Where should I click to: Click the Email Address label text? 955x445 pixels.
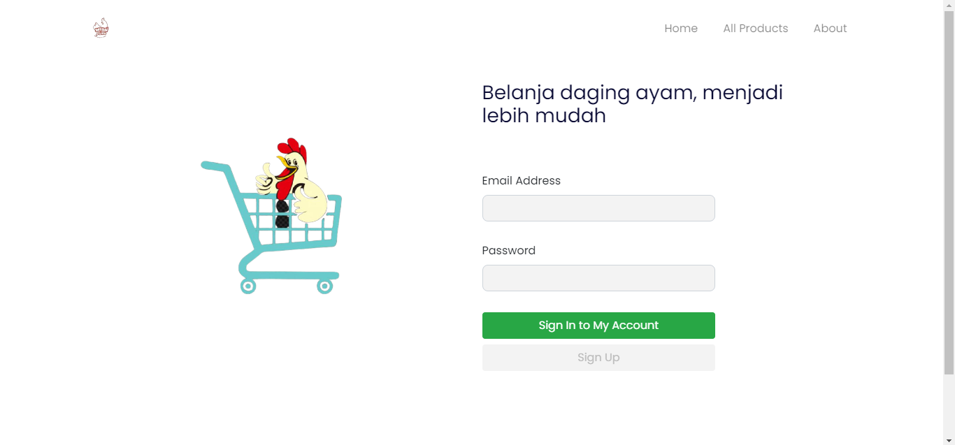[x=521, y=181]
